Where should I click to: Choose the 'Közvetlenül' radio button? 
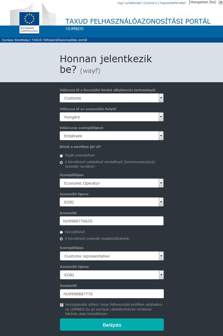coord(61,232)
